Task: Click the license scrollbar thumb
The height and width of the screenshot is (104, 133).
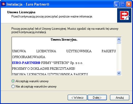Action: [x=119, y=43]
